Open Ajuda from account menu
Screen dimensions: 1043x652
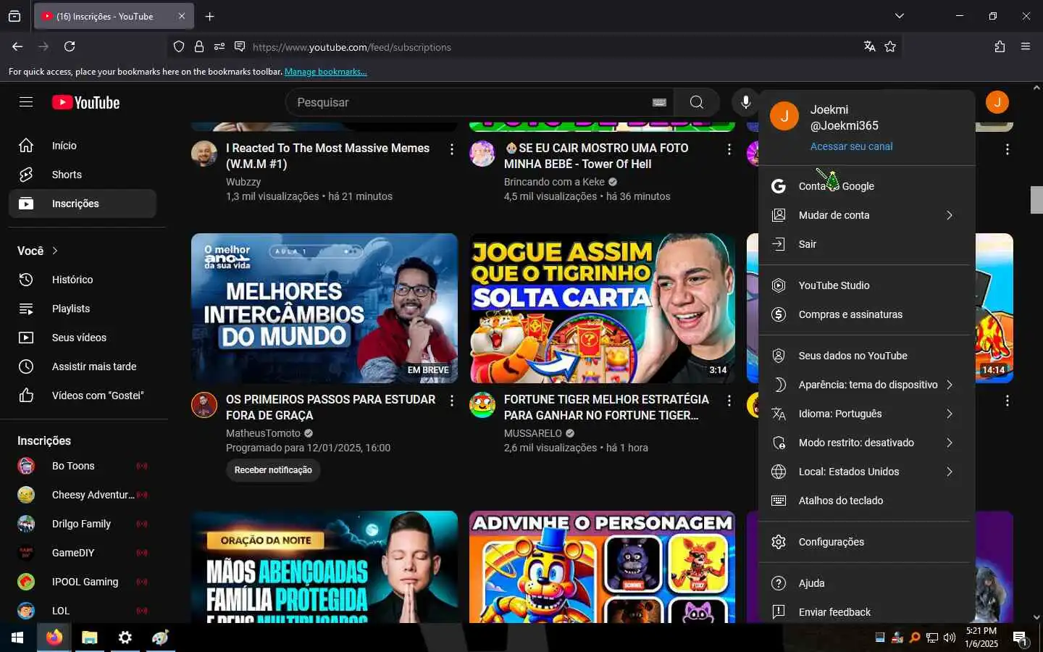(863, 583)
